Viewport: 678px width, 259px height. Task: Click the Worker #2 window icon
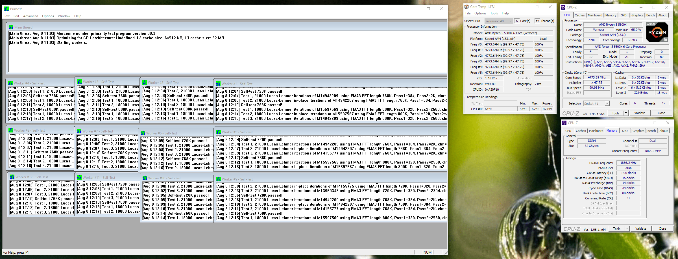(x=145, y=82)
